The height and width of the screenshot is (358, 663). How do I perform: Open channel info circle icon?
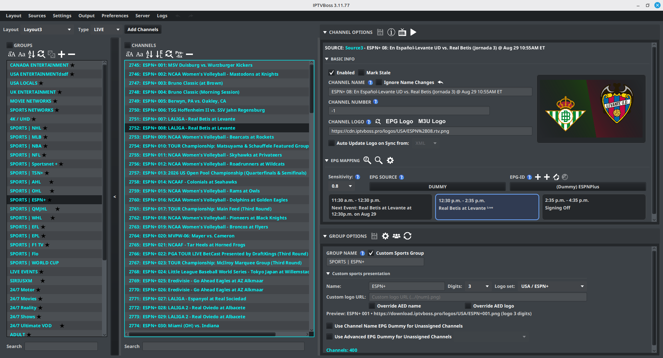[391, 32]
